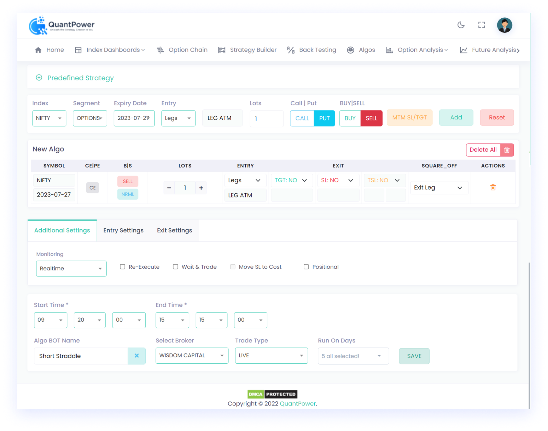Expand Predefined Strategy plus icon
This screenshot has height=431, width=548.
click(x=39, y=78)
